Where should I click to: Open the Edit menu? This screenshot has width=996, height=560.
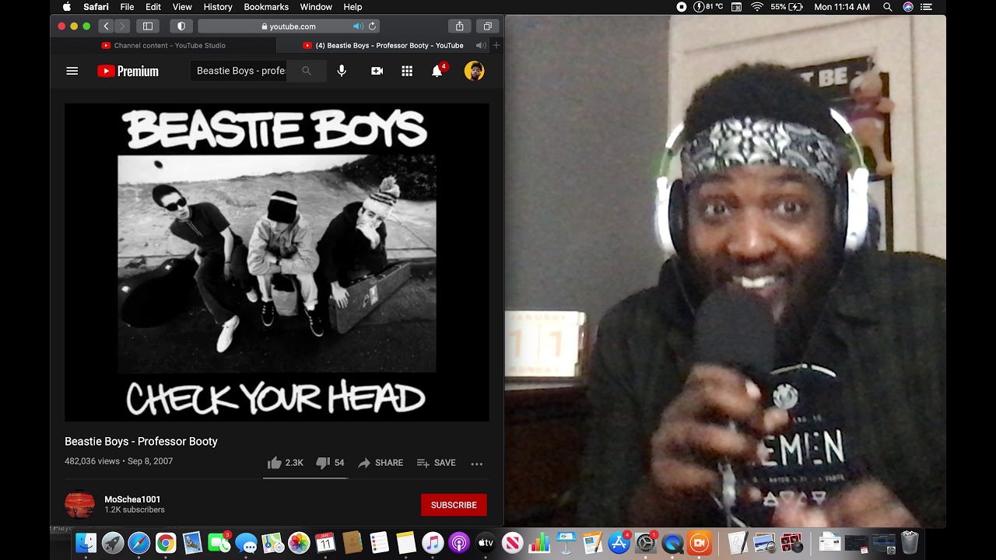pos(153,7)
